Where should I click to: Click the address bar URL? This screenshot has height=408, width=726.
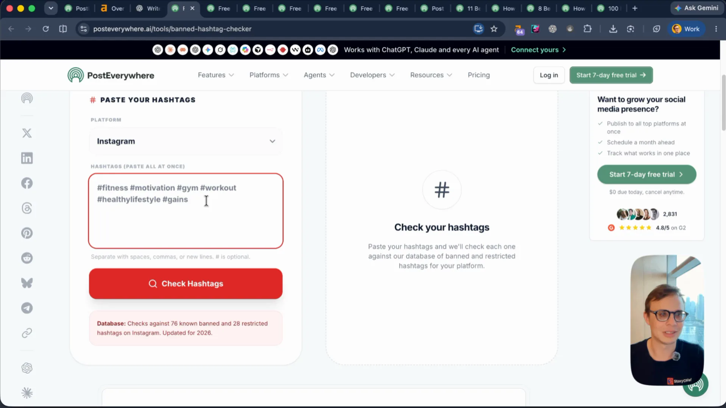pyautogui.click(x=172, y=29)
